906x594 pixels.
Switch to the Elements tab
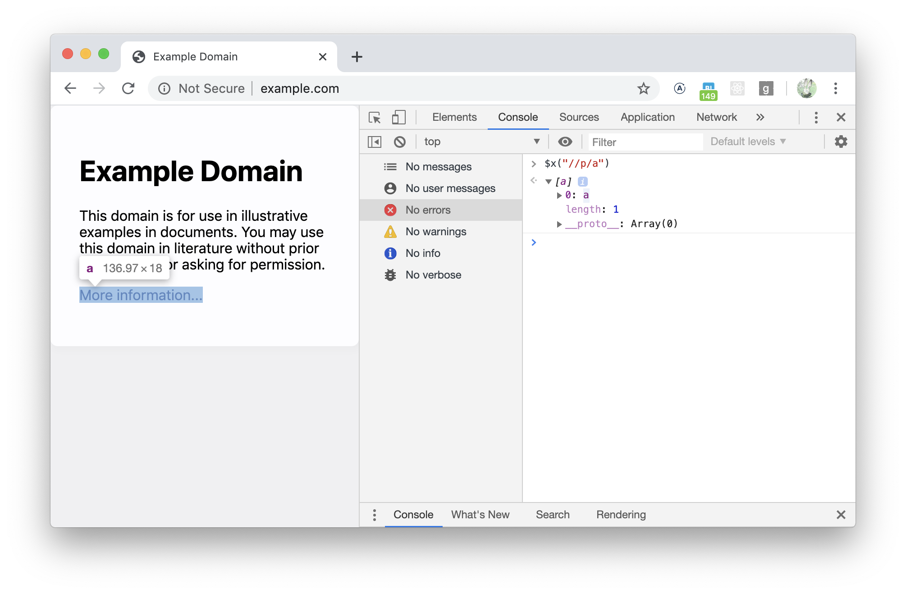click(454, 118)
